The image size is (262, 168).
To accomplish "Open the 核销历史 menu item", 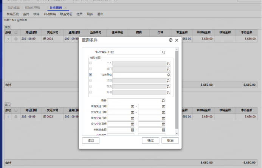I will click(12, 14).
